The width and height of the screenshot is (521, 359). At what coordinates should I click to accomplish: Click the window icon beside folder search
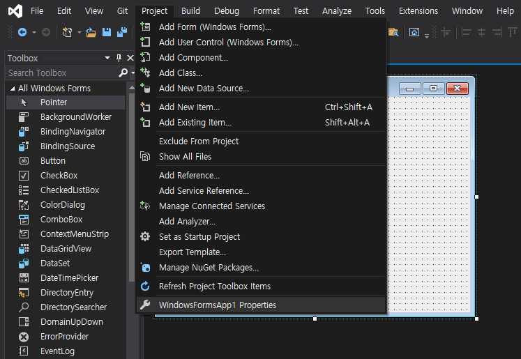[414, 32]
